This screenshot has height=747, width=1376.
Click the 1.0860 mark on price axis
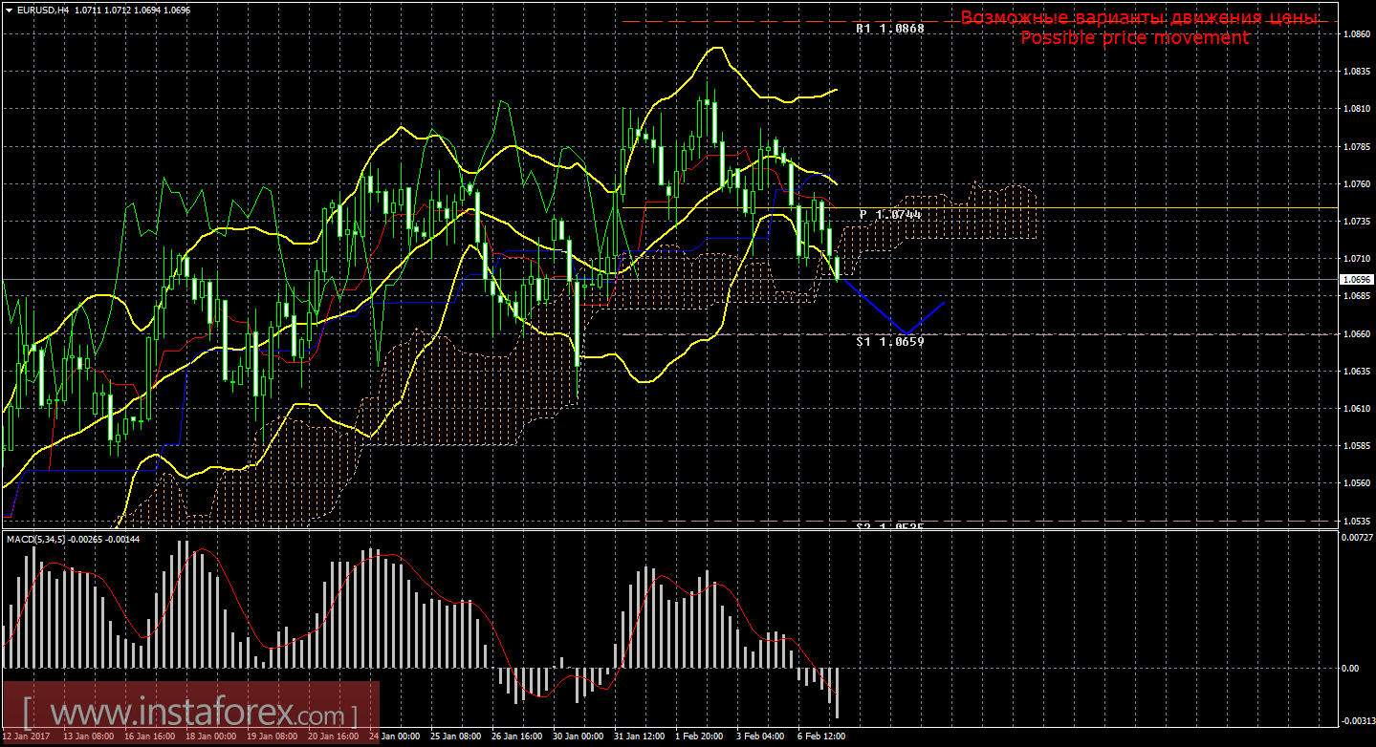(x=1357, y=33)
